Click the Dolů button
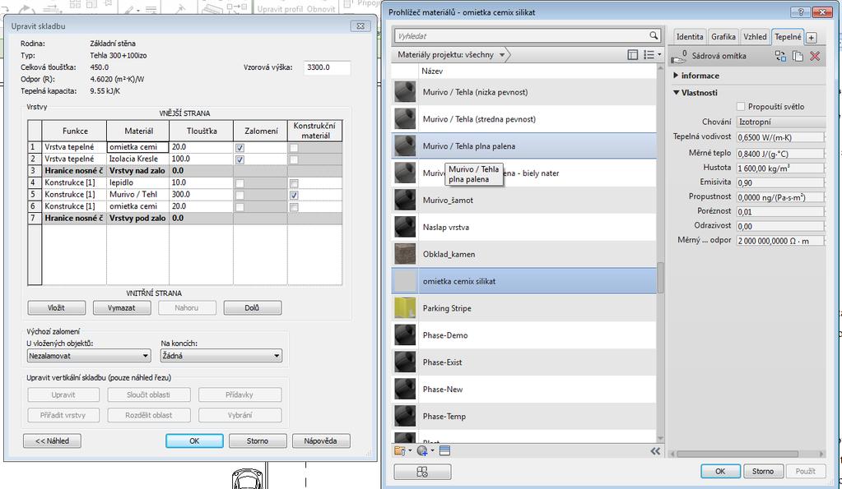Image resolution: width=842 pixels, height=489 pixels. point(253,307)
